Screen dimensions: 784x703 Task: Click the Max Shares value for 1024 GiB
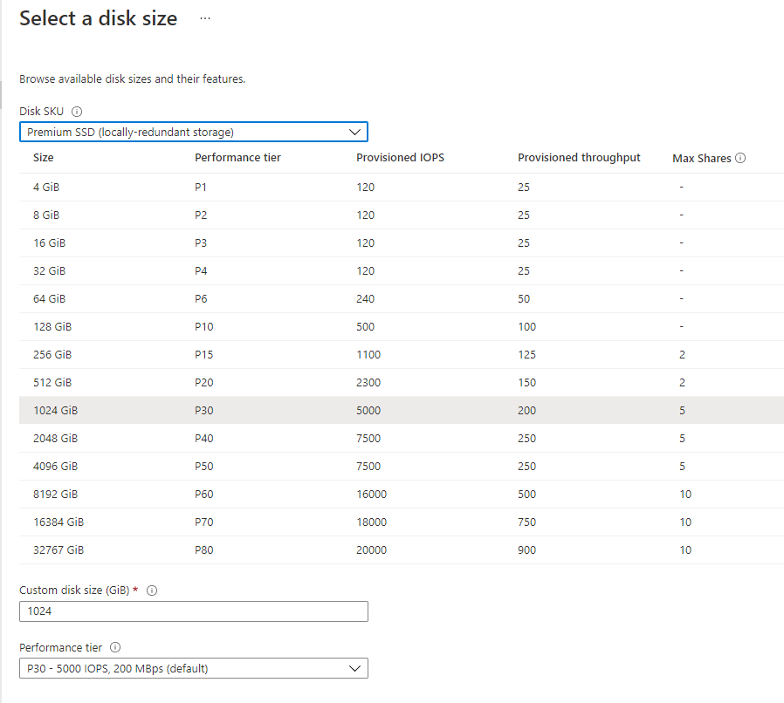point(682,411)
